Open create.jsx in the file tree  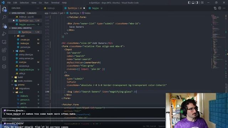(25, 39)
